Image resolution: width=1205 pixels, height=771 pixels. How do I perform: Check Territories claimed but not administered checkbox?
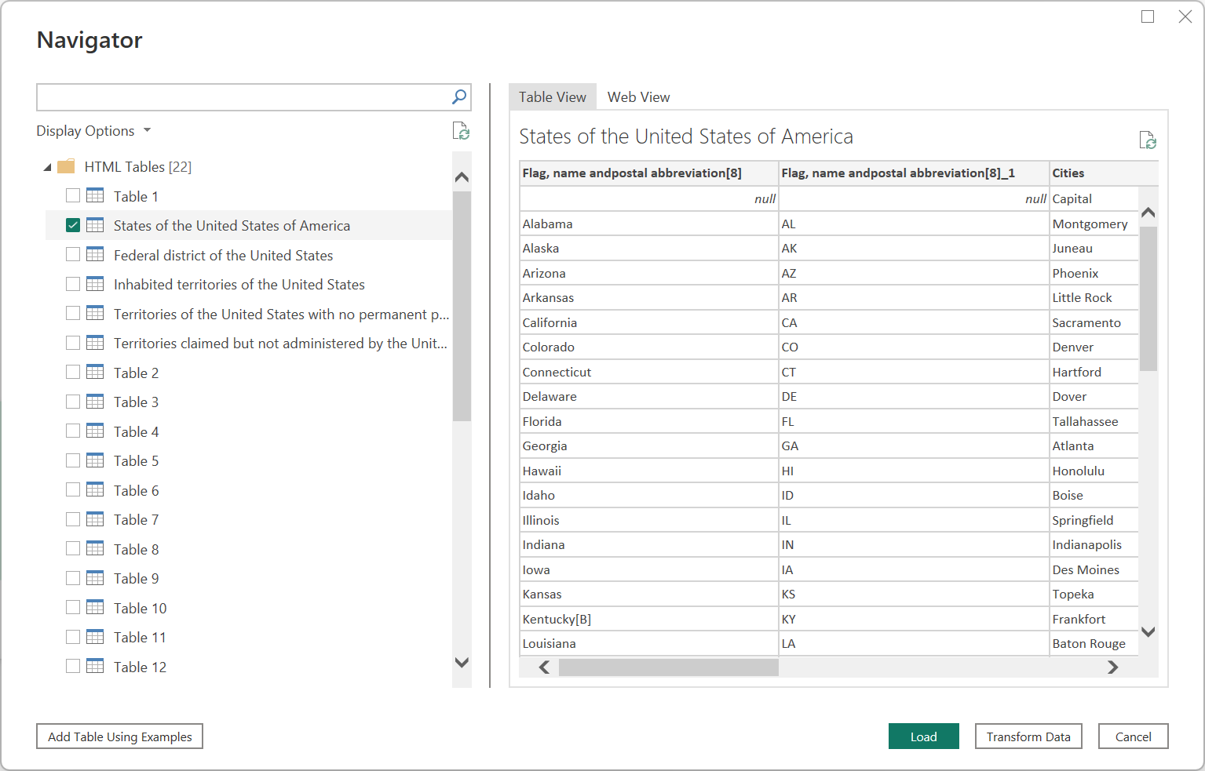(73, 343)
